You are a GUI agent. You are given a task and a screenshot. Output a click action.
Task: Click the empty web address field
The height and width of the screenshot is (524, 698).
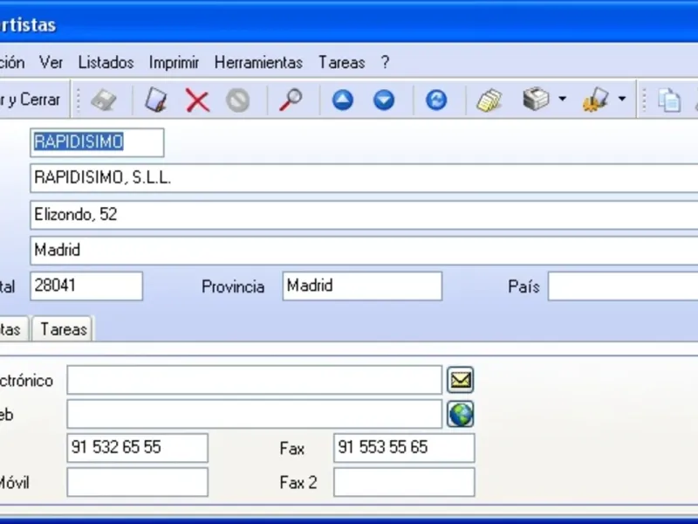[x=255, y=414]
